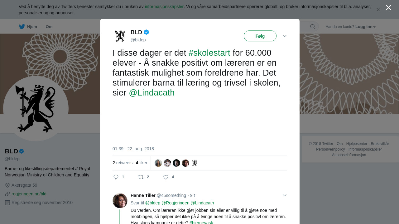Expand the BLD tweet options chevron
This screenshot has width=399, height=224.
click(285, 36)
